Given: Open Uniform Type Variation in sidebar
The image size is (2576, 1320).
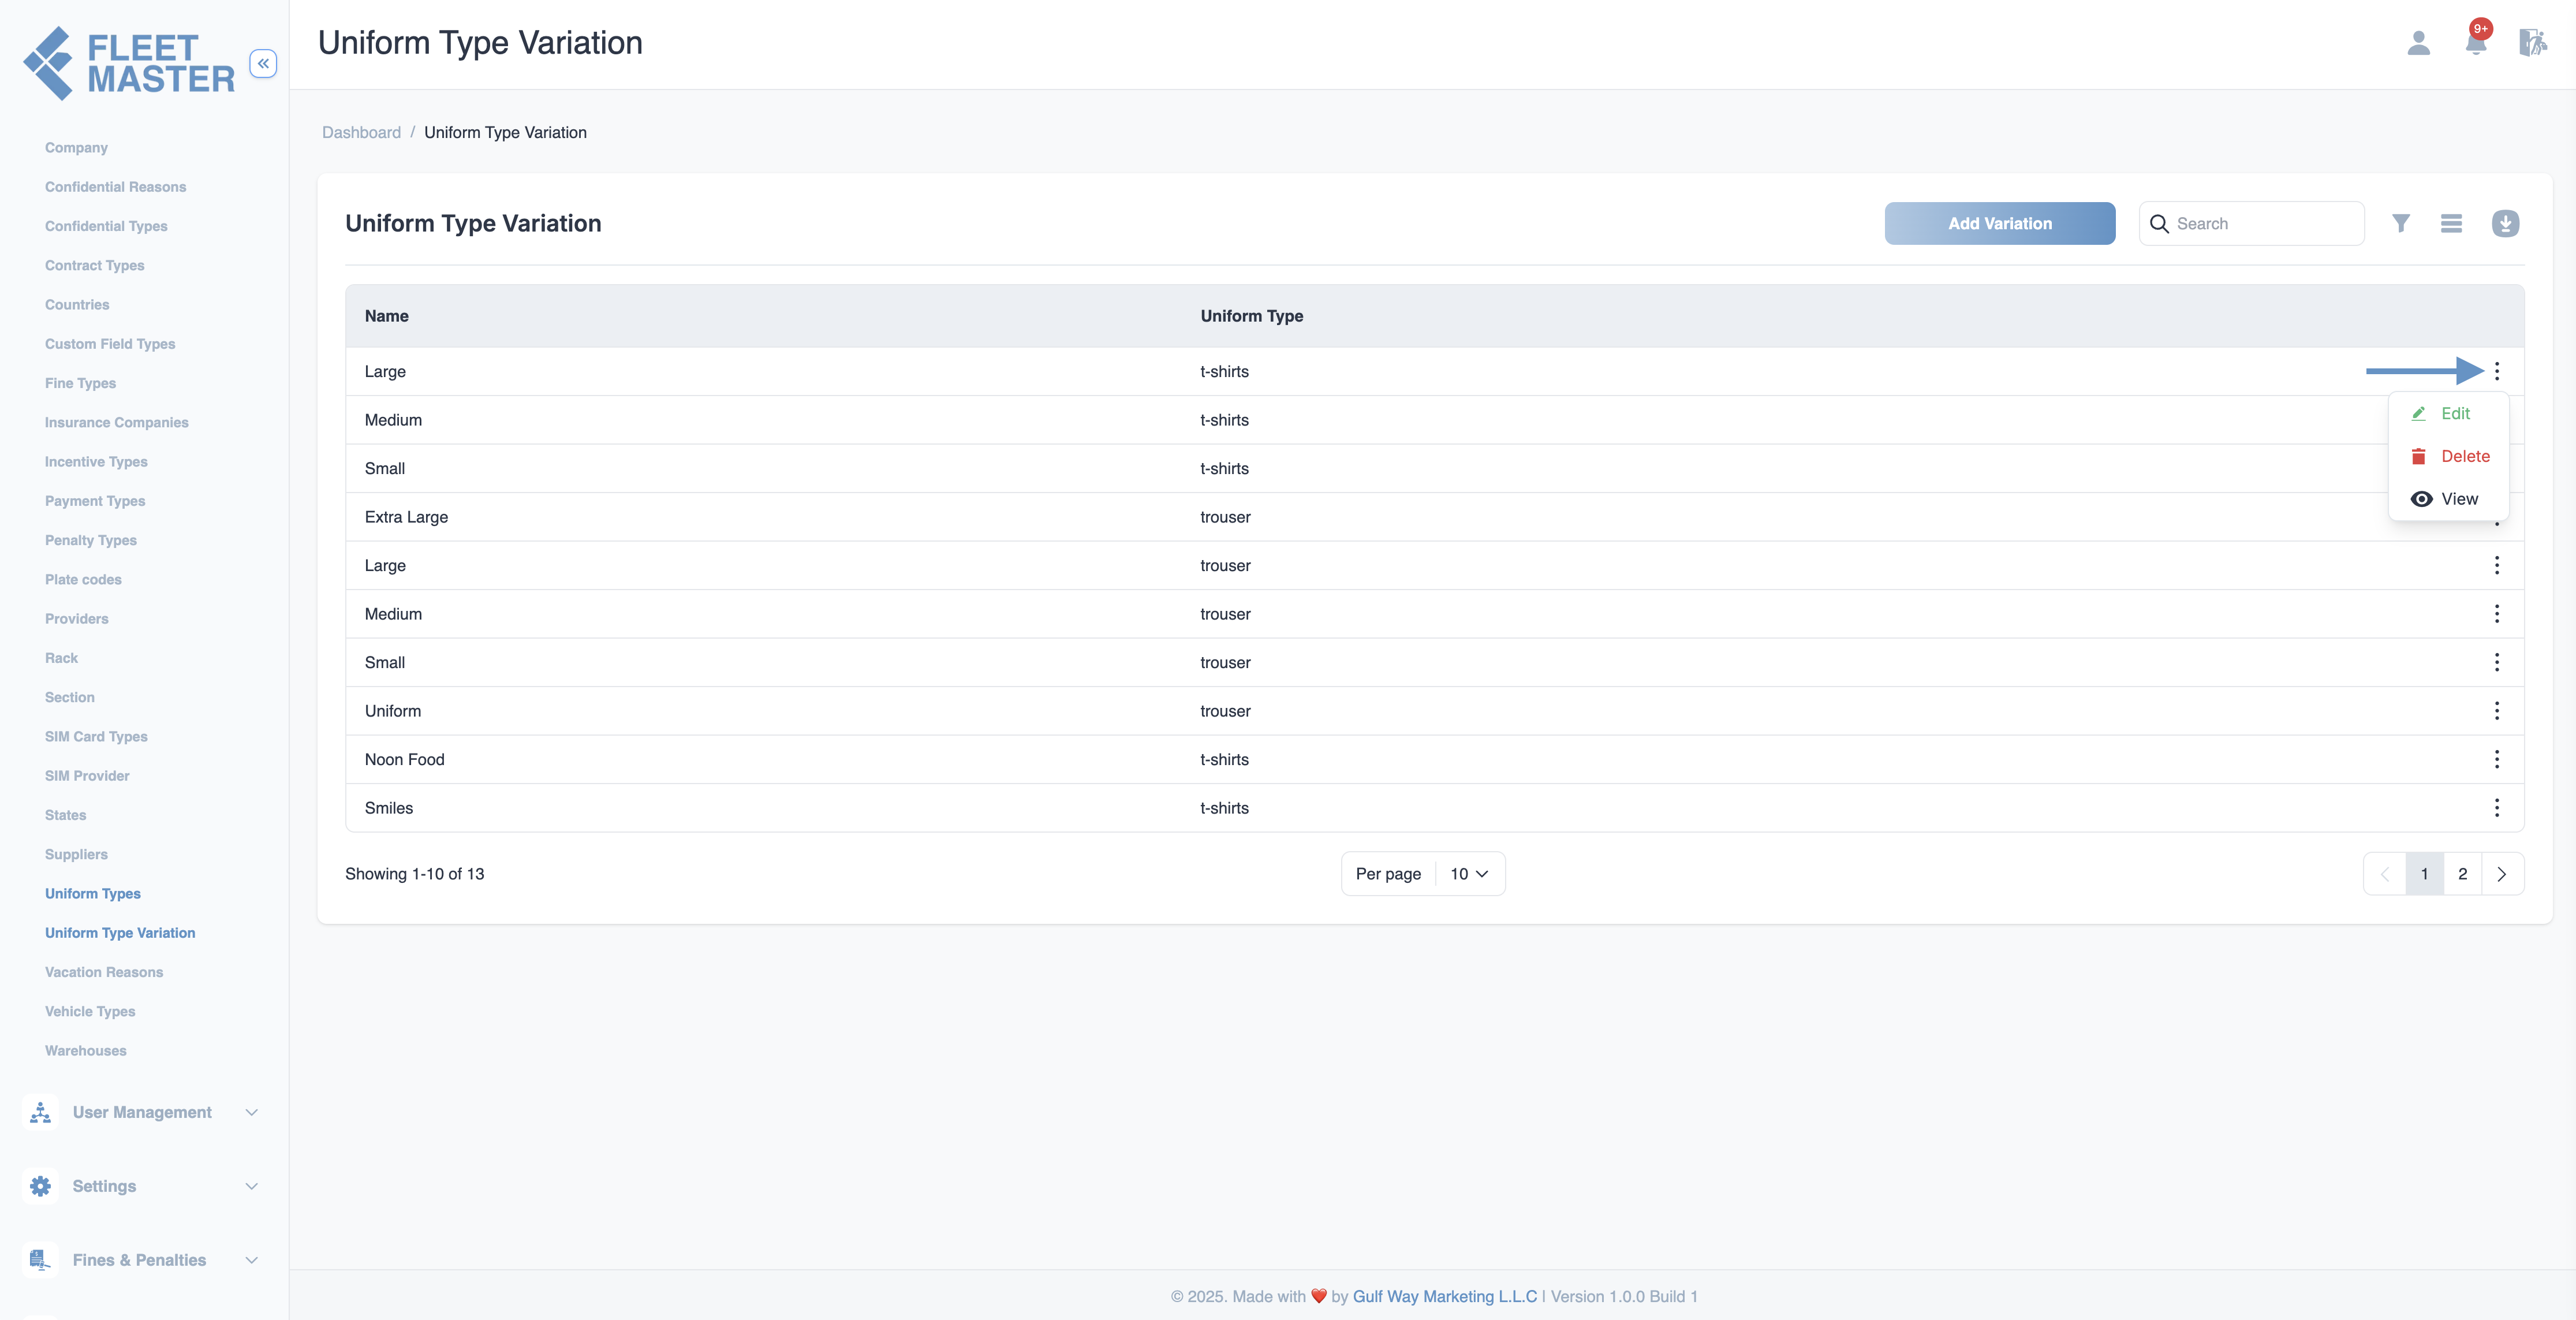Looking at the screenshot, I should [x=120, y=932].
